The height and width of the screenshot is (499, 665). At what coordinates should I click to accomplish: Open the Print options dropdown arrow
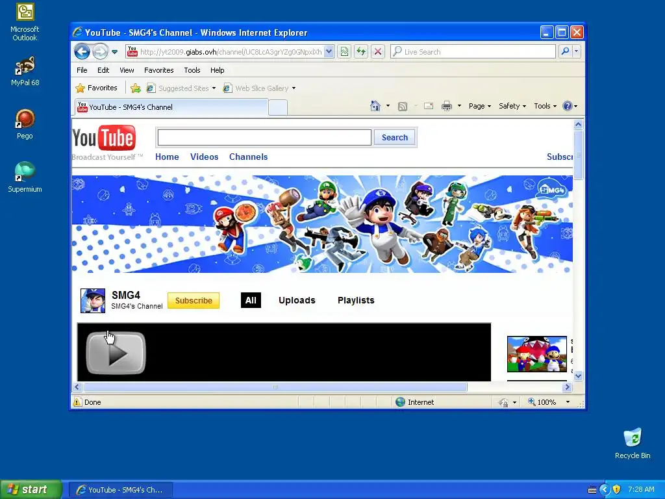point(459,106)
